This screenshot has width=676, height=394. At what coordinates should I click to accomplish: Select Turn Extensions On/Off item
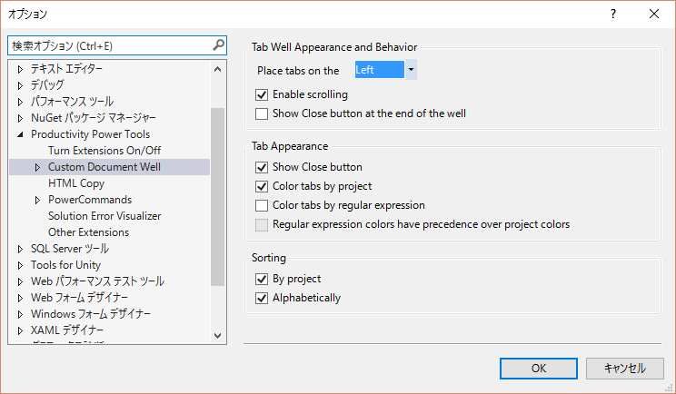tap(104, 151)
